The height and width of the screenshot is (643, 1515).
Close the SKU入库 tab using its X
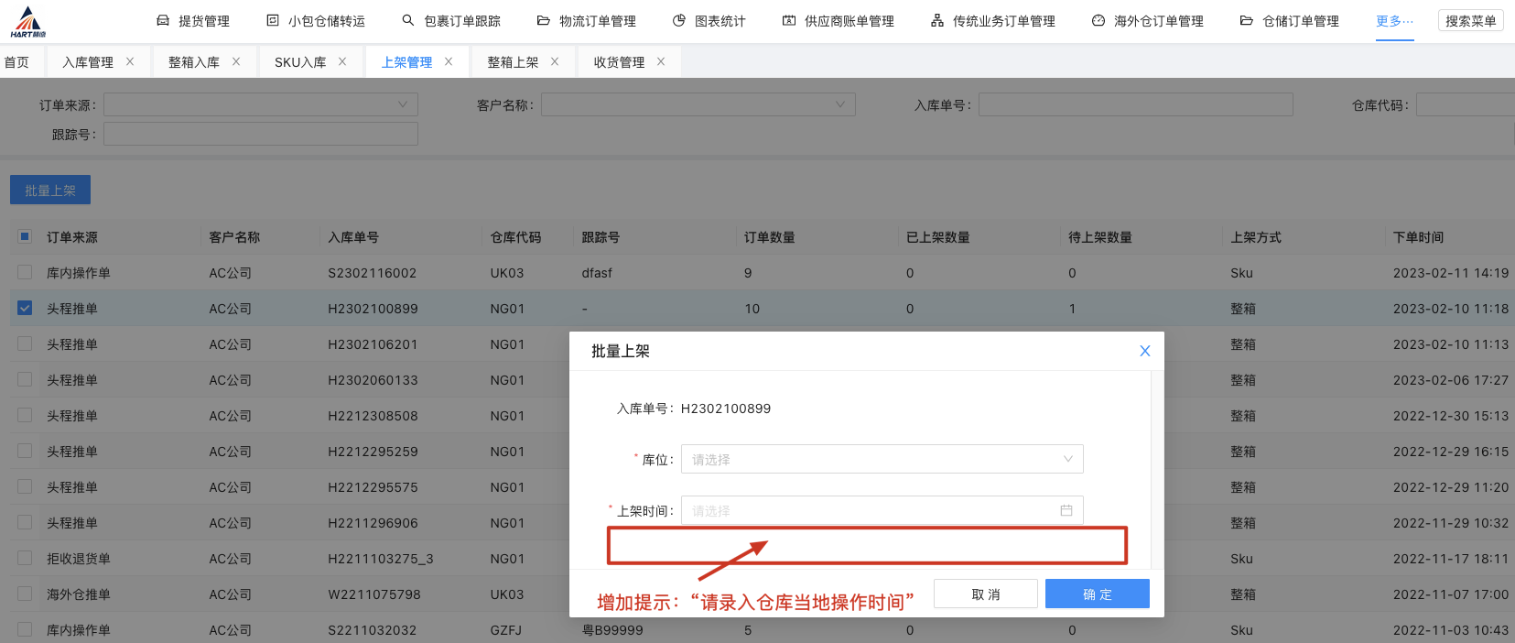click(342, 61)
